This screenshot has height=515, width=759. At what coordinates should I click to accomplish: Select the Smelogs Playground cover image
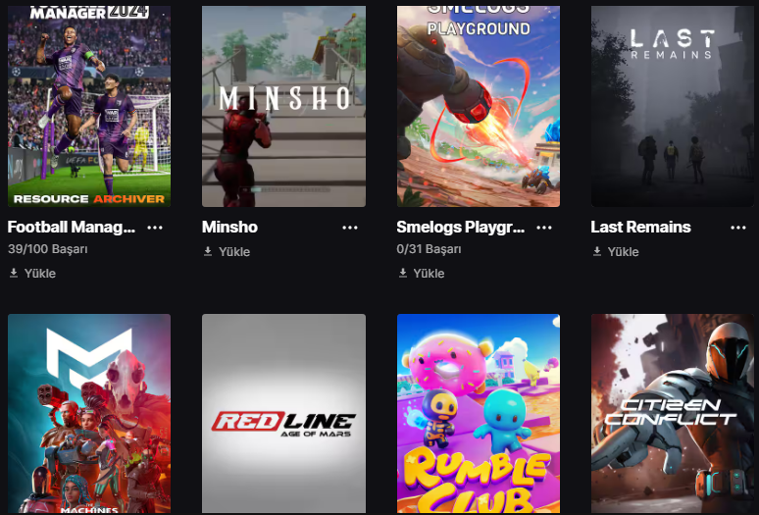(479, 106)
